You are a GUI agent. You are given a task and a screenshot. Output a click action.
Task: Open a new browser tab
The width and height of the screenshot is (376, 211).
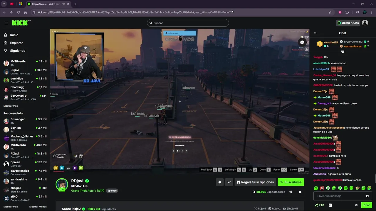click(x=75, y=4)
